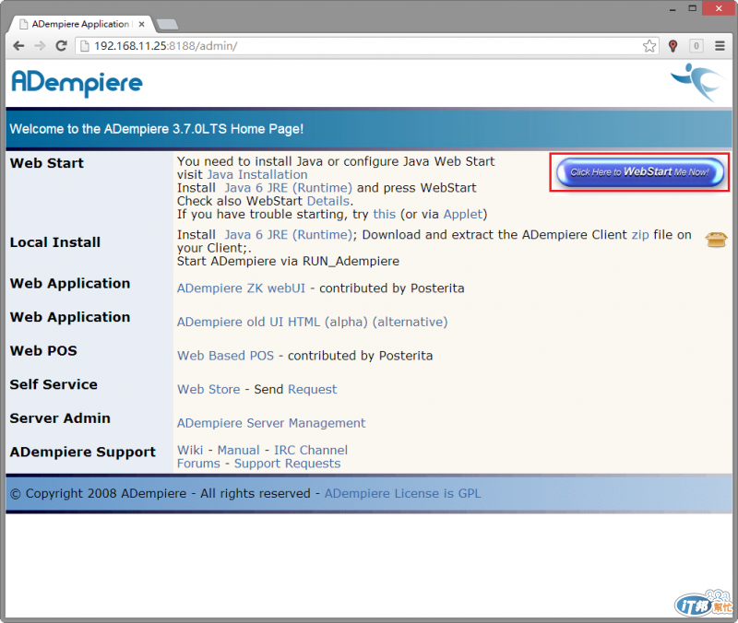Click the 'Self Service' row heading
This screenshot has width=738, height=623.
click(54, 384)
